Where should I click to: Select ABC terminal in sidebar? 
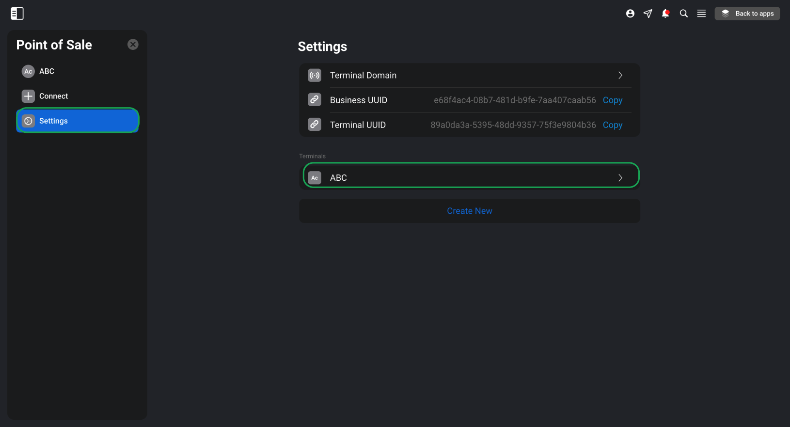[78, 71]
